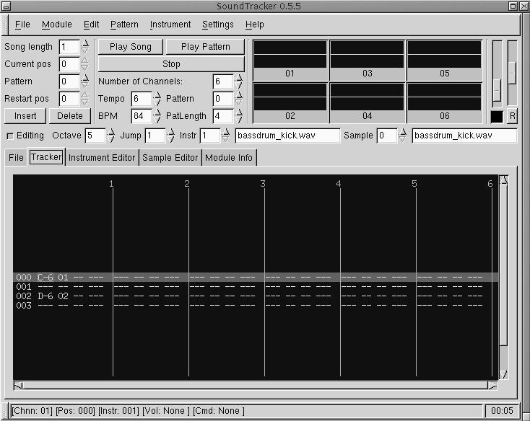530x421 pixels.
Task: Increase the PatLength spinner value
Action: (238, 112)
